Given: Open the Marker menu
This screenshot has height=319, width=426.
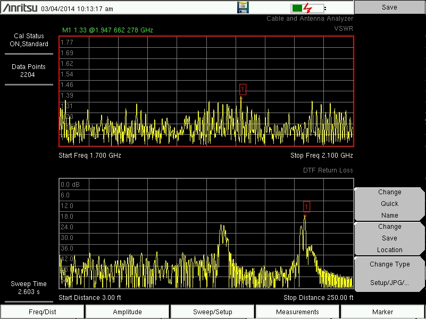Looking at the screenshot, I should tap(383, 312).
